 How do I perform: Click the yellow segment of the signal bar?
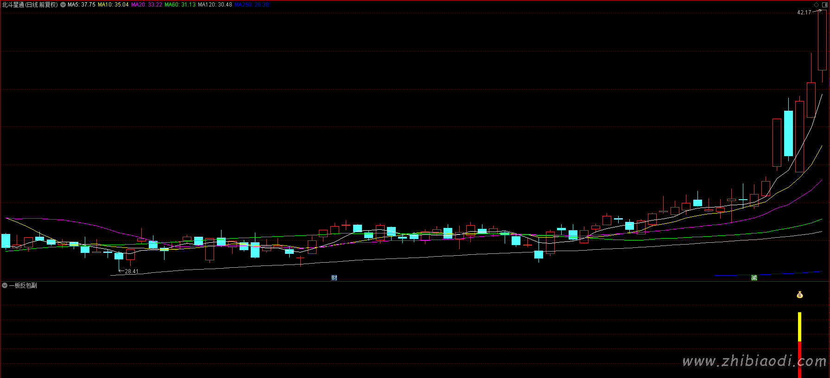(799, 327)
